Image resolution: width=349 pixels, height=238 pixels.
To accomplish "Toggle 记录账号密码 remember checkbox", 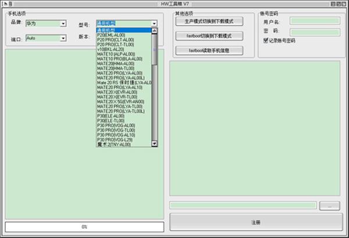I will [266, 41].
